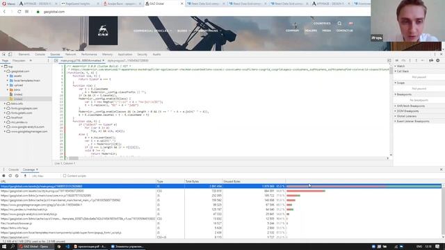Screen dimensions: 445x250
Task: Open the DevTools three-dot main menu
Action: tap(435, 54)
